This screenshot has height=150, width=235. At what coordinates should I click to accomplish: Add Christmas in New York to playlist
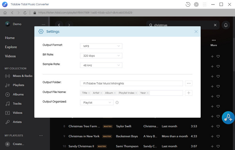coord(212,136)
